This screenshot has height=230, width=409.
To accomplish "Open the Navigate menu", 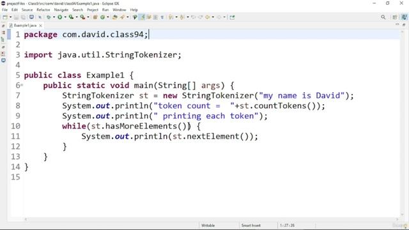I will [x=61, y=10].
